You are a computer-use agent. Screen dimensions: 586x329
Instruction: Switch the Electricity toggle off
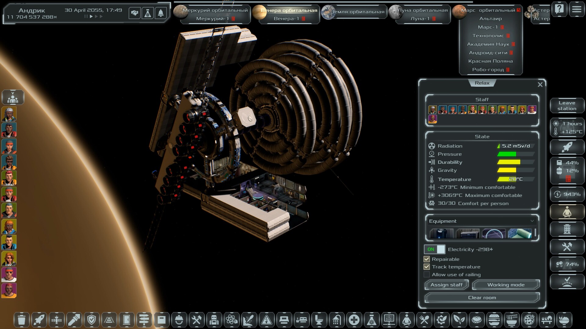point(435,249)
